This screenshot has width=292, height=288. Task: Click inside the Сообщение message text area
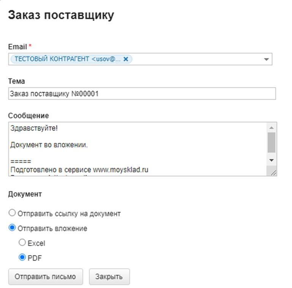point(137,149)
